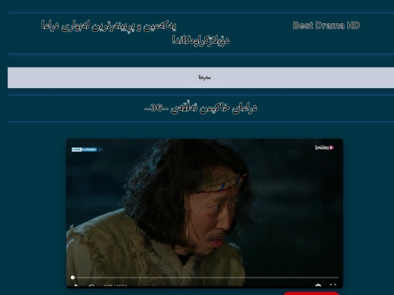This screenshot has width=394, height=295.
Task: Click the video frame to play
Action: point(204,213)
